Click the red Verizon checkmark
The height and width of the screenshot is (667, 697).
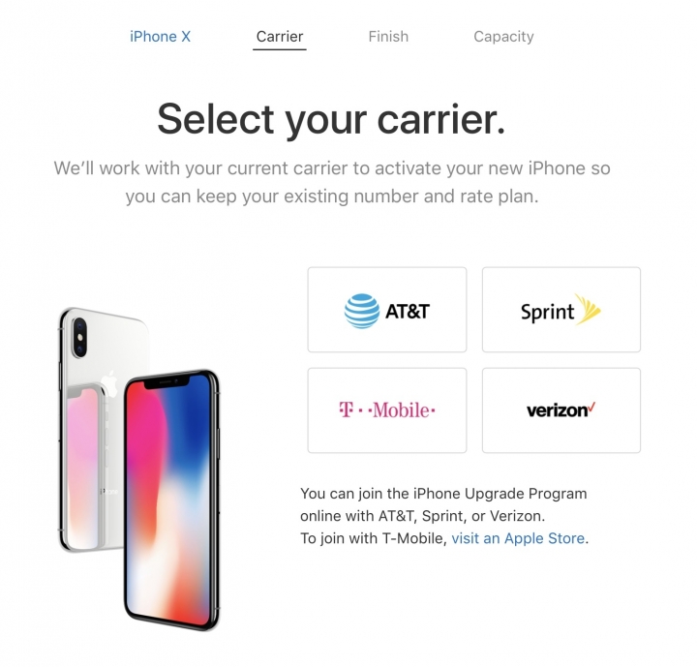(x=591, y=407)
